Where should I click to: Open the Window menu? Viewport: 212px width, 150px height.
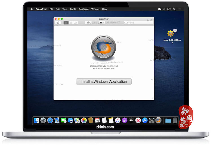pyautogui.click(x=95, y=9)
